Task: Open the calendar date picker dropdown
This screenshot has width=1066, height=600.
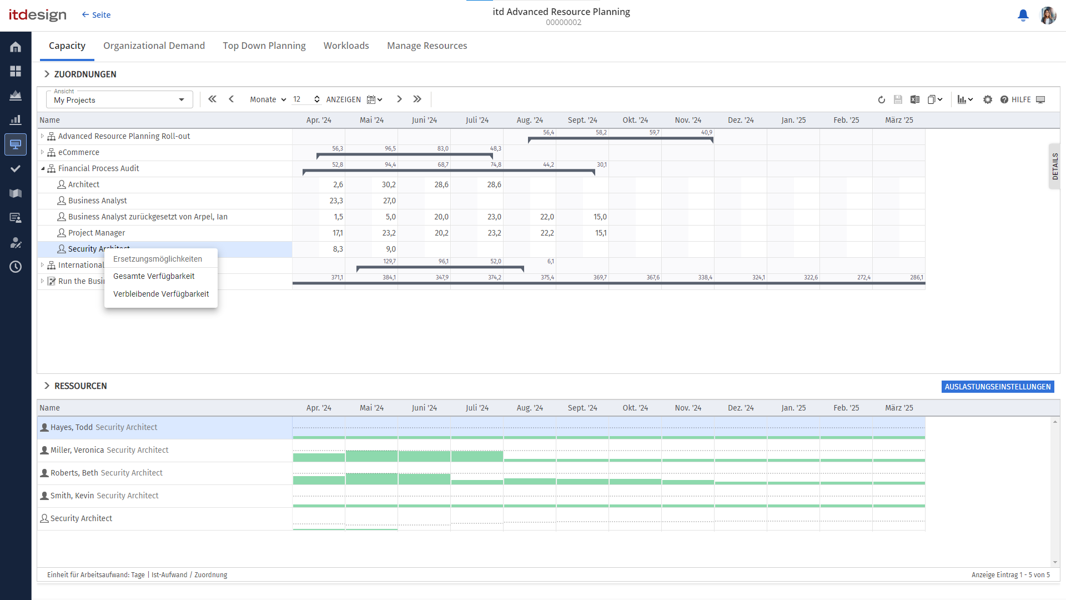Action: click(x=375, y=100)
